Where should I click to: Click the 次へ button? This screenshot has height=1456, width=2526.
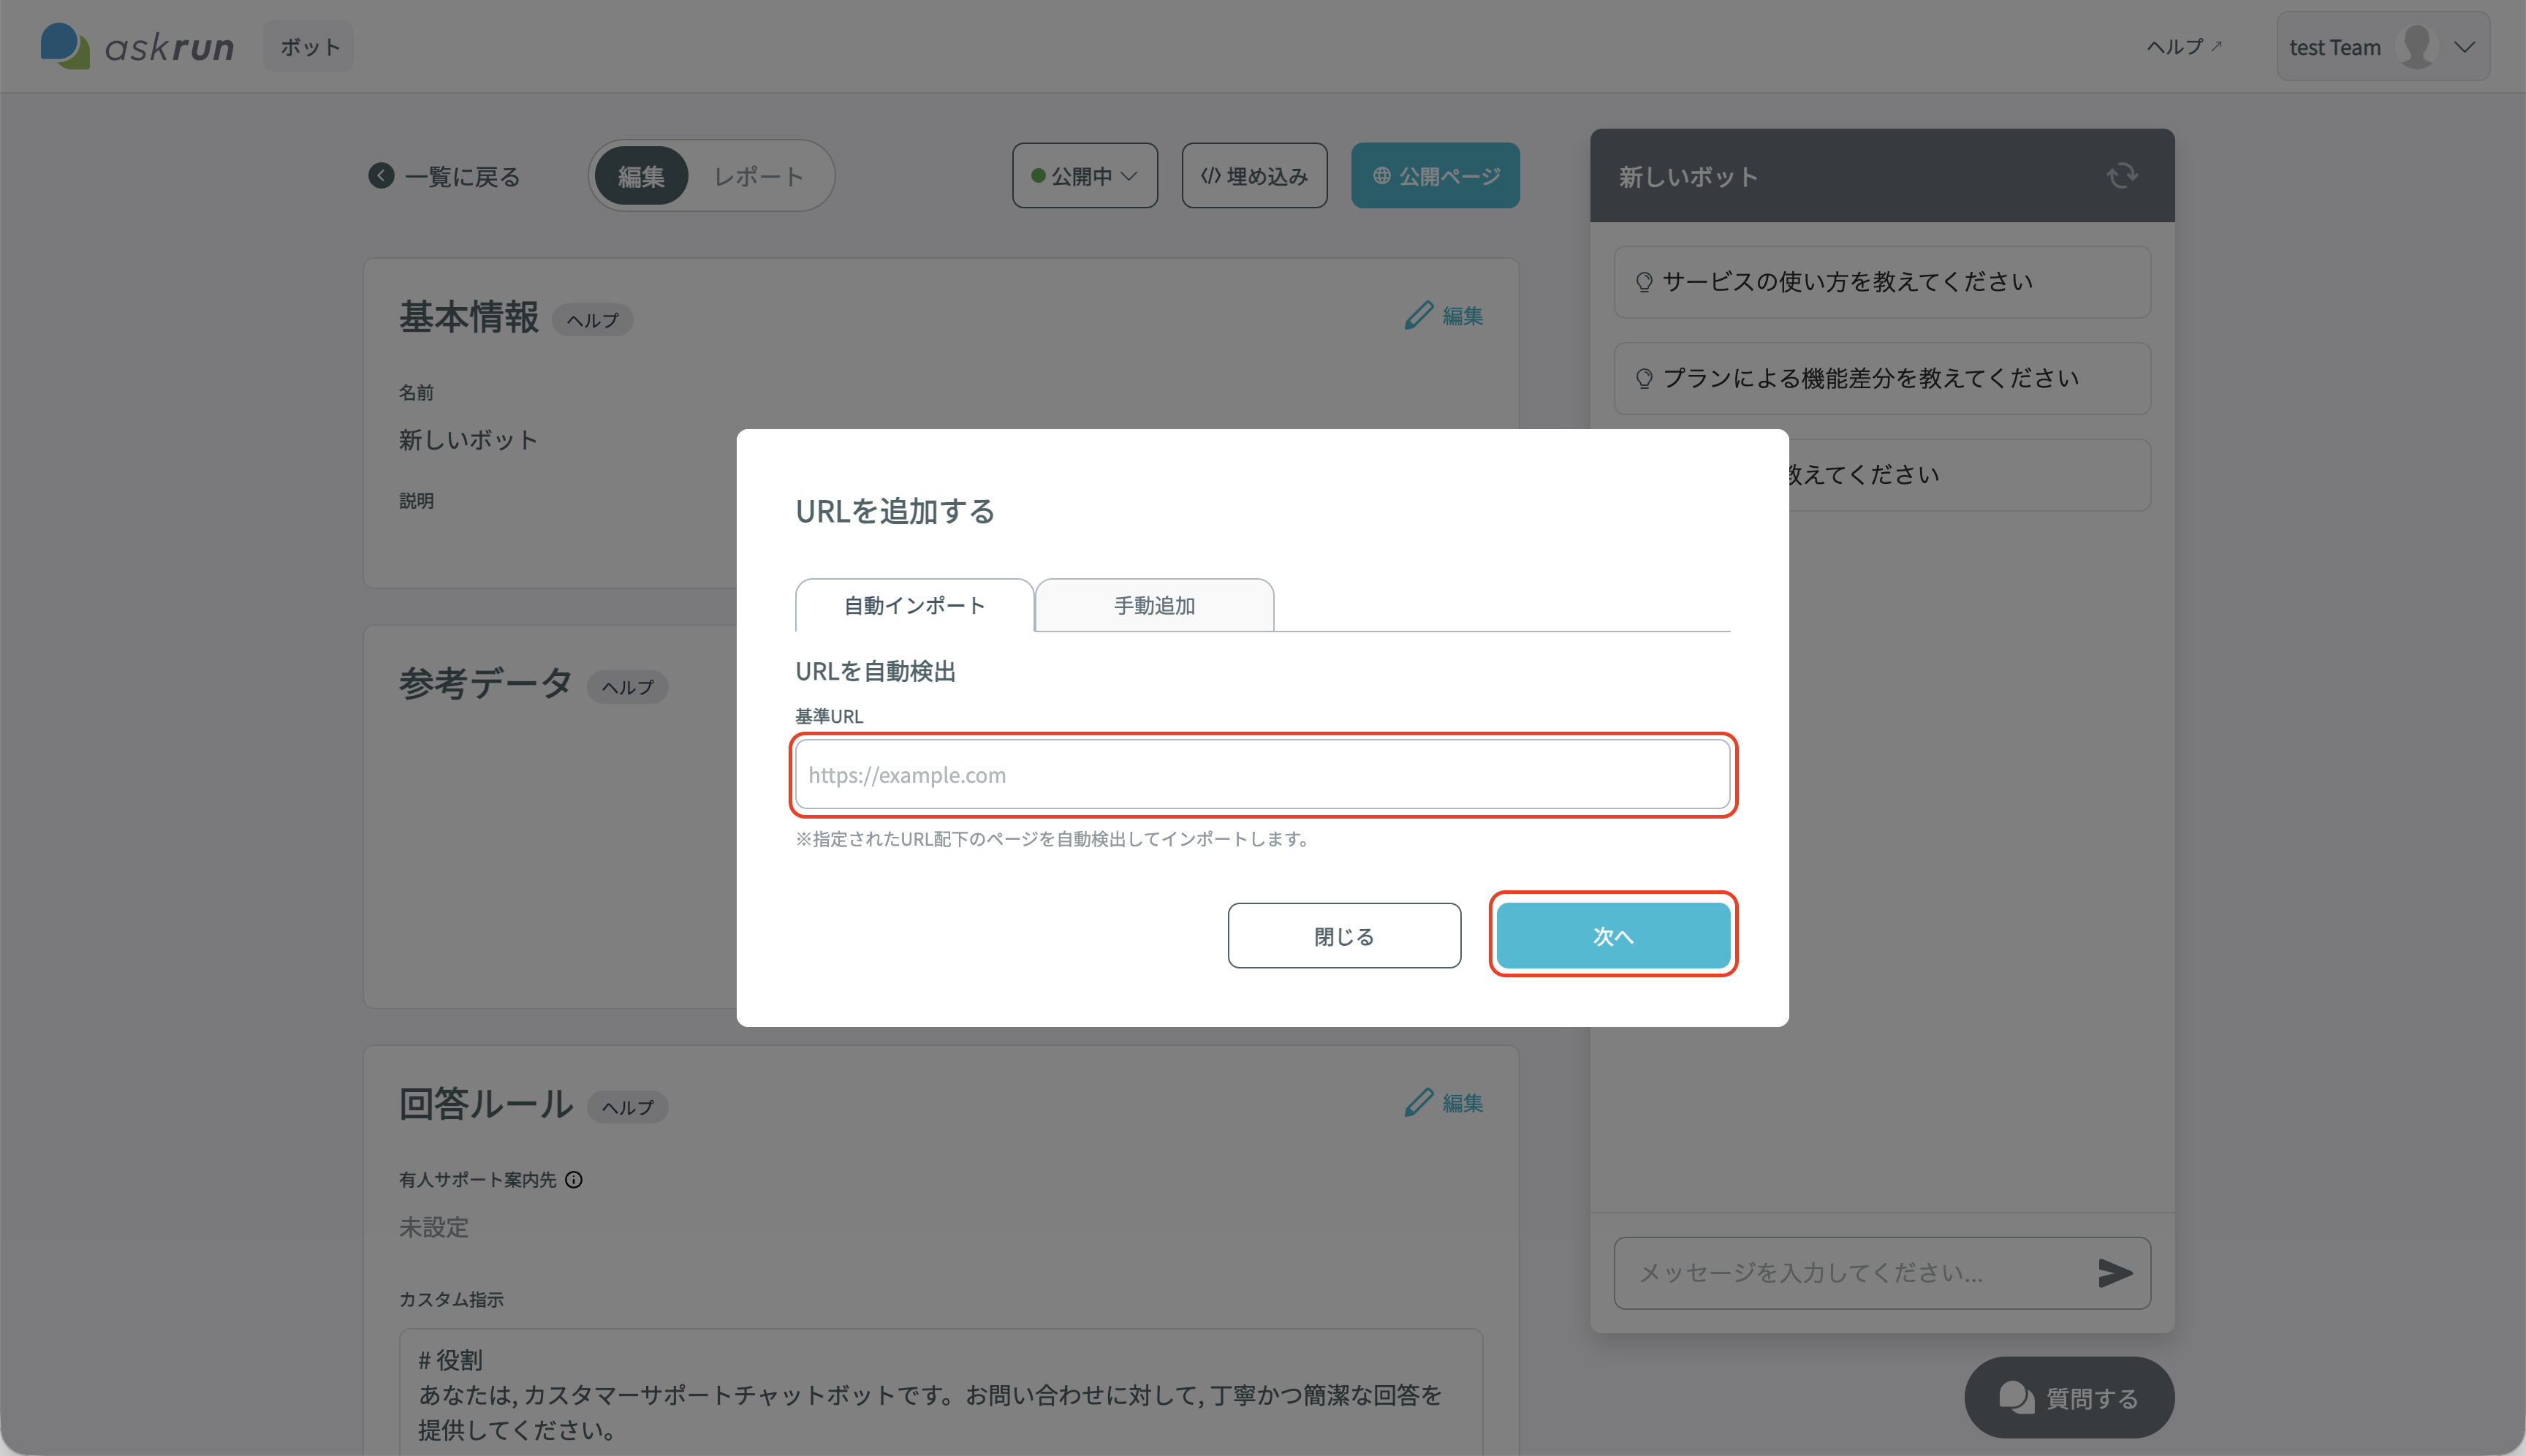tap(1613, 936)
